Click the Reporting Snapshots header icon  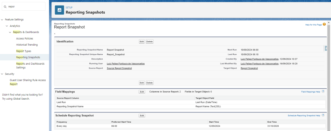(x=59, y=10)
